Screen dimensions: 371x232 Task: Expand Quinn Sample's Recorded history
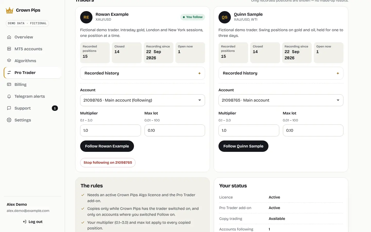pos(281,73)
